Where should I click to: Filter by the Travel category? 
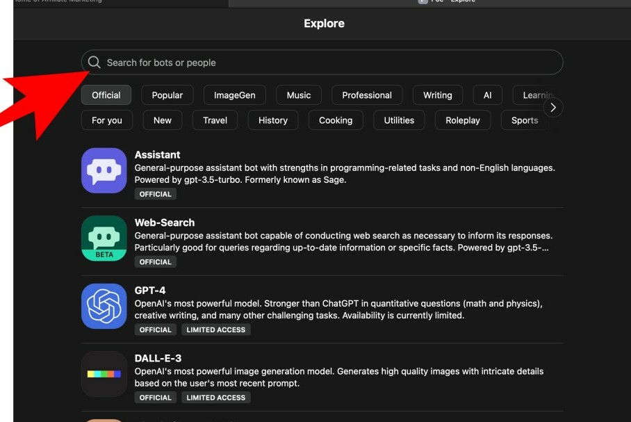coord(215,120)
